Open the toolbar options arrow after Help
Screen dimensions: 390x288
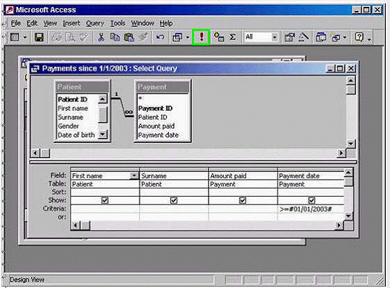tap(369, 39)
